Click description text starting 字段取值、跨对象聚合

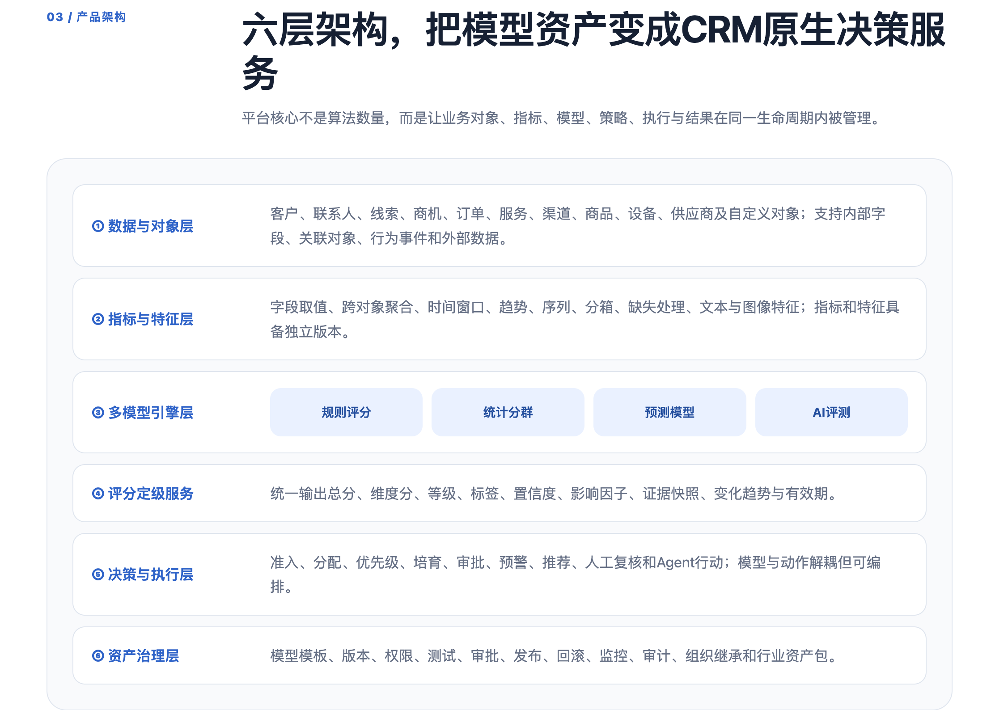click(585, 319)
